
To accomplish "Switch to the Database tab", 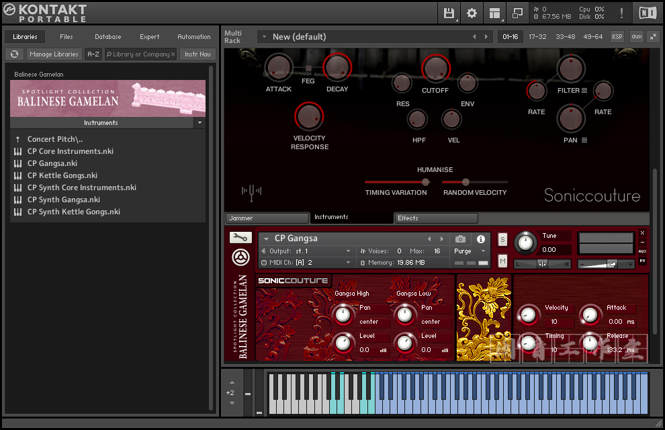I will (x=107, y=37).
